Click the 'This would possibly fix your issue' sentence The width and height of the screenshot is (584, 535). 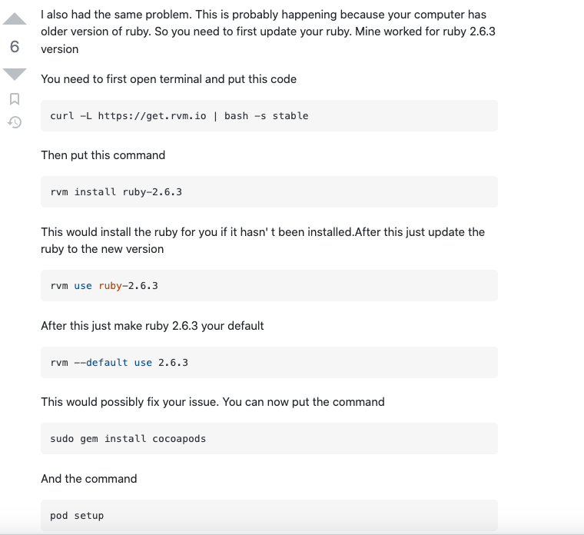coord(213,402)
